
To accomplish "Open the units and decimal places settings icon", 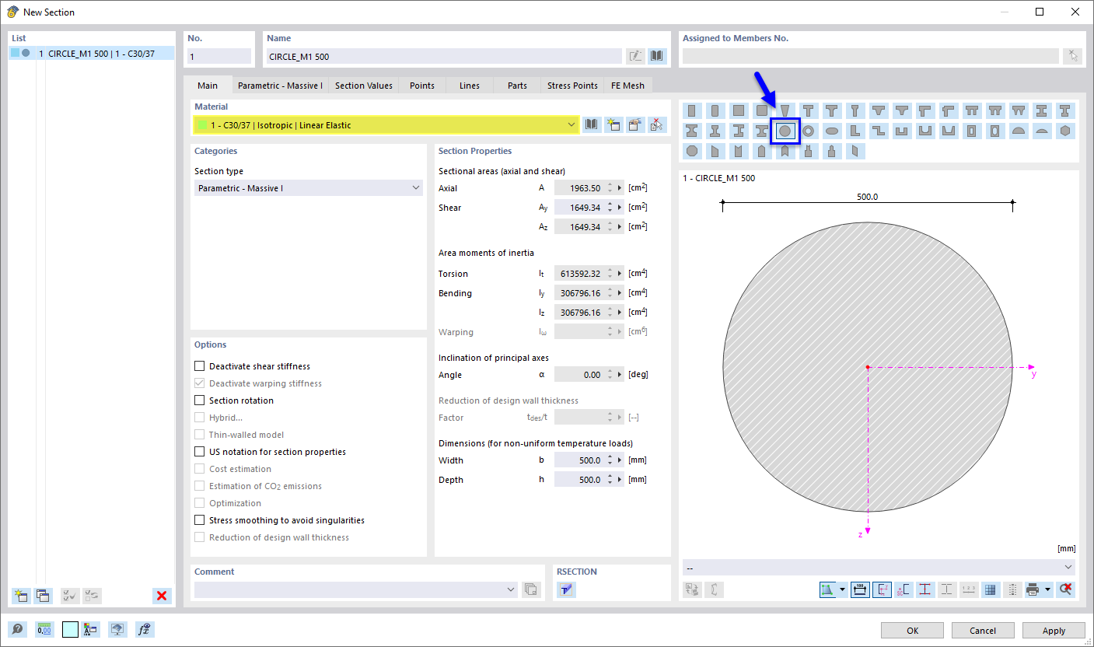I will pos(44,629).
